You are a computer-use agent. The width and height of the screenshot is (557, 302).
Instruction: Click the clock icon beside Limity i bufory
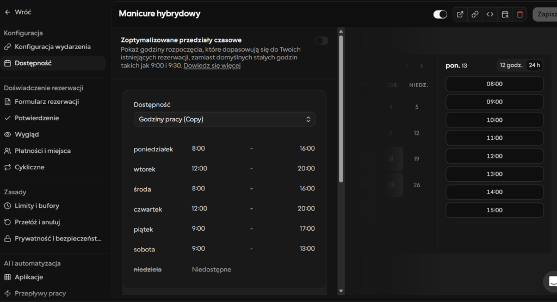(8, 206)
